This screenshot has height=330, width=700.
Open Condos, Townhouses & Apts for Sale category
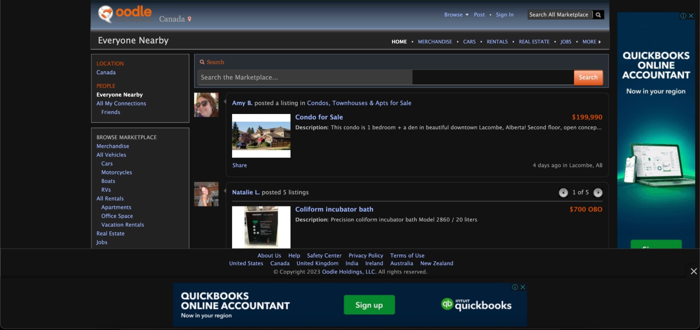359,103
